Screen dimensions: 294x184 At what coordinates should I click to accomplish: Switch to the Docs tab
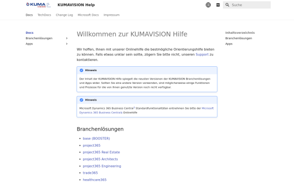point(29,15)
